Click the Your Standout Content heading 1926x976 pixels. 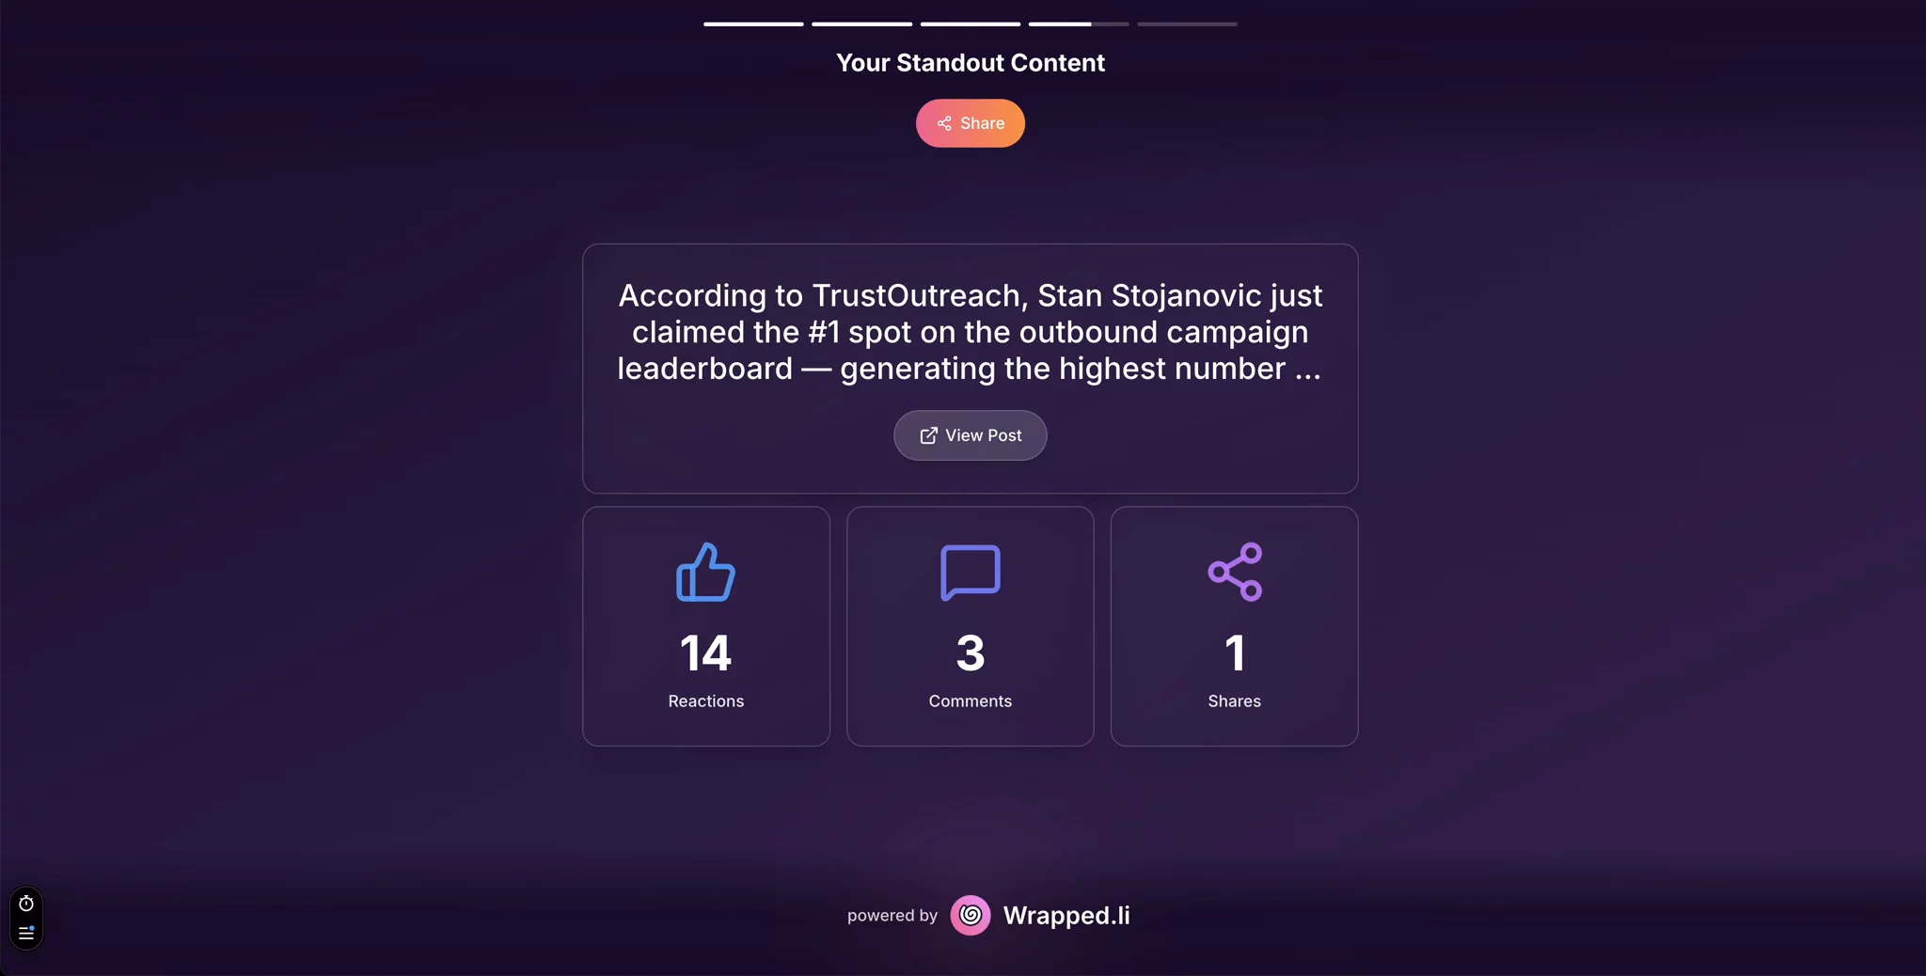tap(970, 63)
